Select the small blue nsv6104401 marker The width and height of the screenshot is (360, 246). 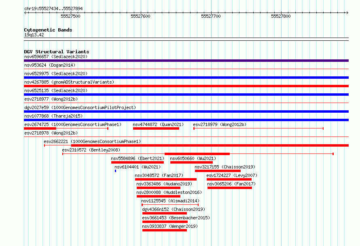(x=116, y=171)
